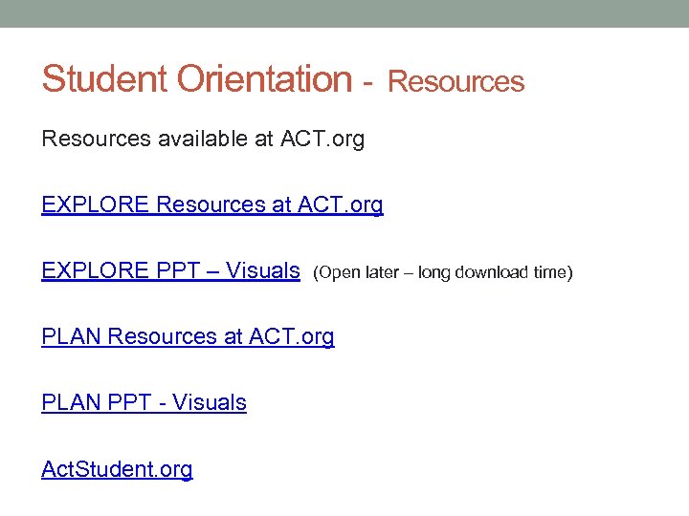The image size is (689, 516).
Task: Click the word "Orientation" in the slide title
Action: coord(258,79)
